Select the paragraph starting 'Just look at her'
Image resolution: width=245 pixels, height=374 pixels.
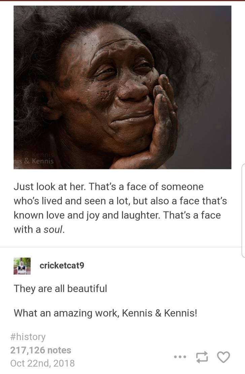pos(120,208)
